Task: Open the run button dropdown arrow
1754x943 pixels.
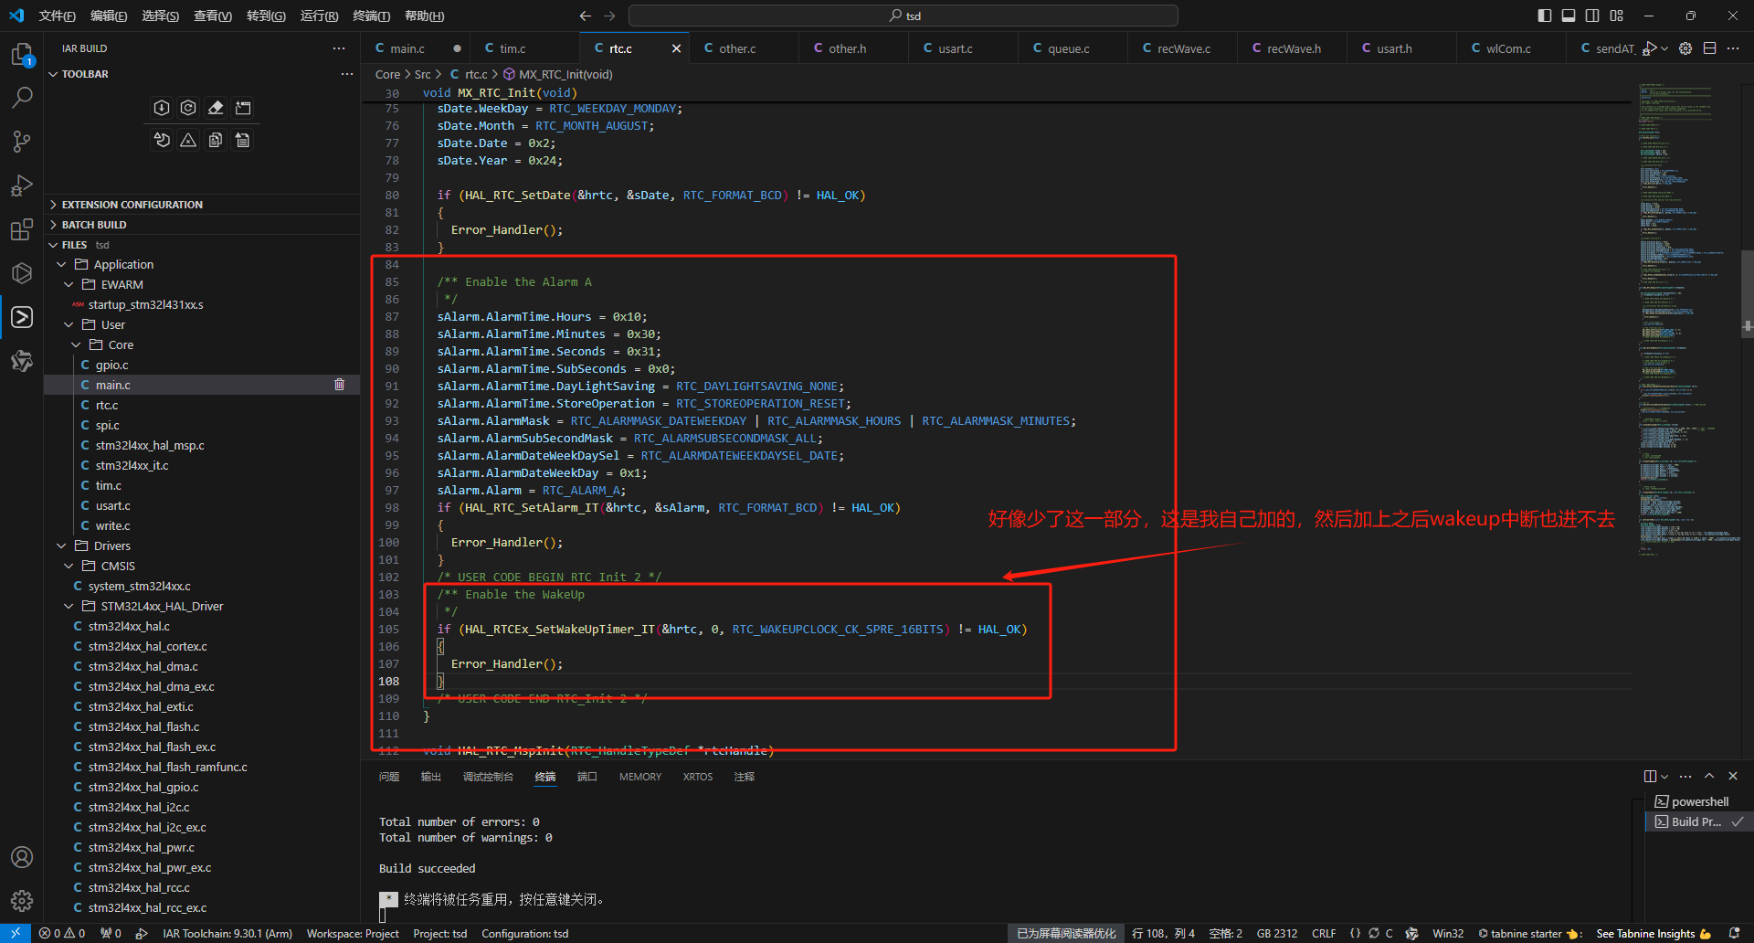Action: tap(1664, 48)
